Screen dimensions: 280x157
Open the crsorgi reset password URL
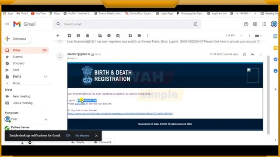tap(120, 113)
